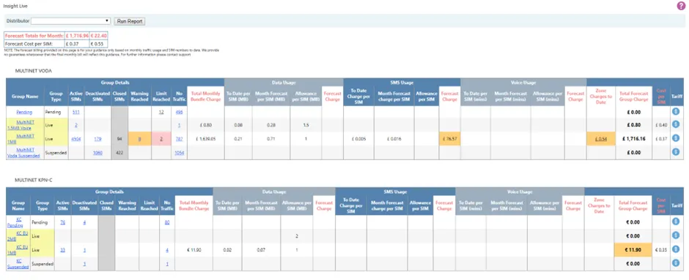Select the £ 0.40 cost per SIM value
Viewport: 689px width, 280px height.
click(x=661, y=125)
